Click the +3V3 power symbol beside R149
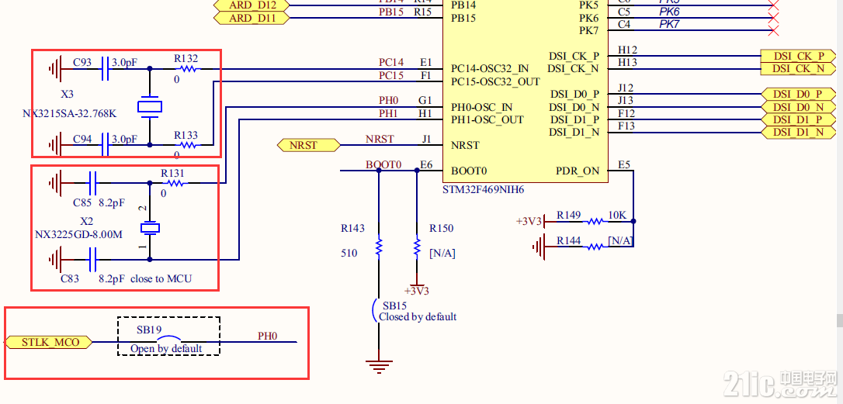This screenshot has height=404, width=843. 531,221
